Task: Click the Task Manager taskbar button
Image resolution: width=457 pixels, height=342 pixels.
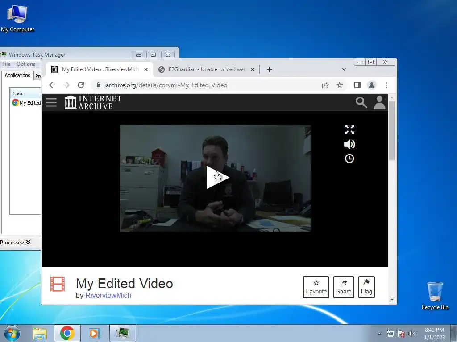Action: point(123,333)
